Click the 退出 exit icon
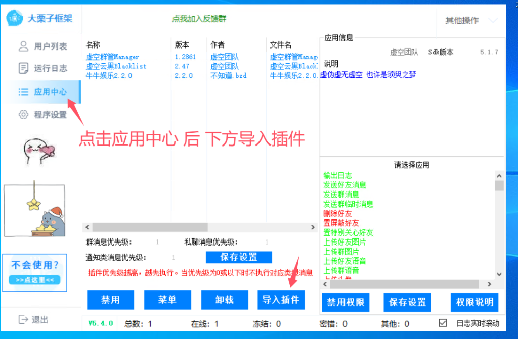The width and height of the screenshot is (518, 339). point(23,319)
